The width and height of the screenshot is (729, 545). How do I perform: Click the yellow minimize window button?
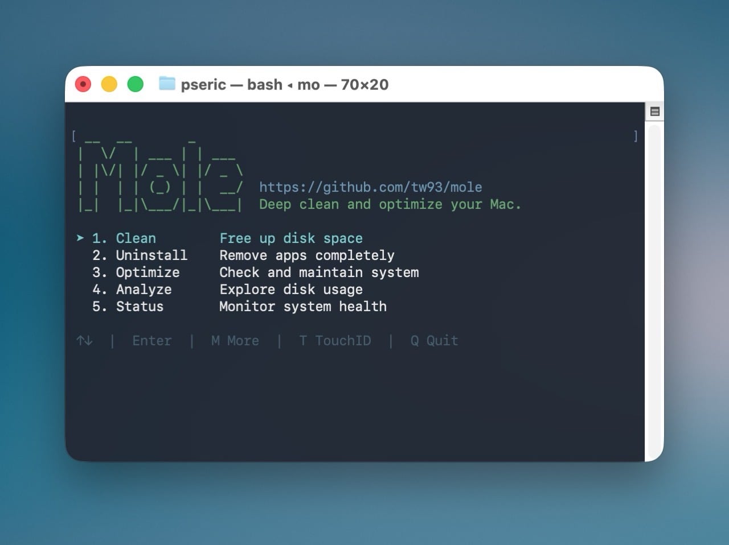(109, 84)
